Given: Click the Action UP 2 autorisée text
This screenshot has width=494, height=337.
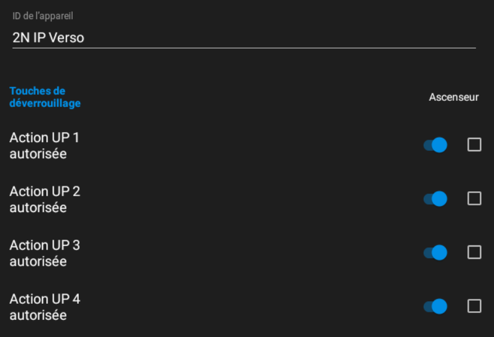Looking at the screenshot, I should click(x=45, y=199).
